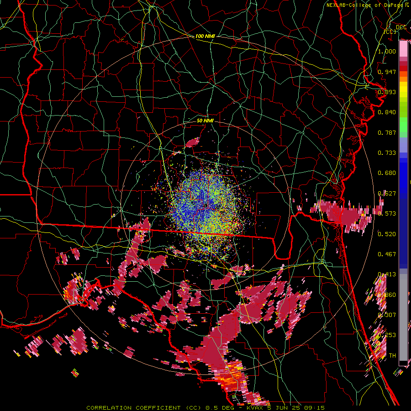Click the TH label at the legend bottom
Viewport: 411px width, 411px height.
point(392,355)
